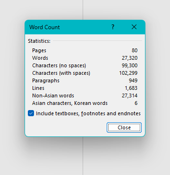Click the Pages label
Image resolution: width=170 pixels, height=175 pixels.
(39, 50)
